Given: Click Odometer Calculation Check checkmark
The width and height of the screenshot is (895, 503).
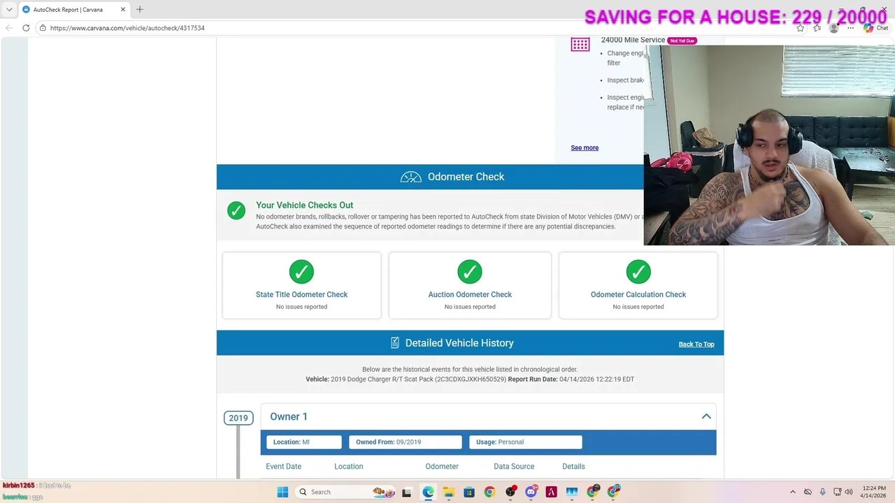Looking at the screenshot, I should [638, 272].
